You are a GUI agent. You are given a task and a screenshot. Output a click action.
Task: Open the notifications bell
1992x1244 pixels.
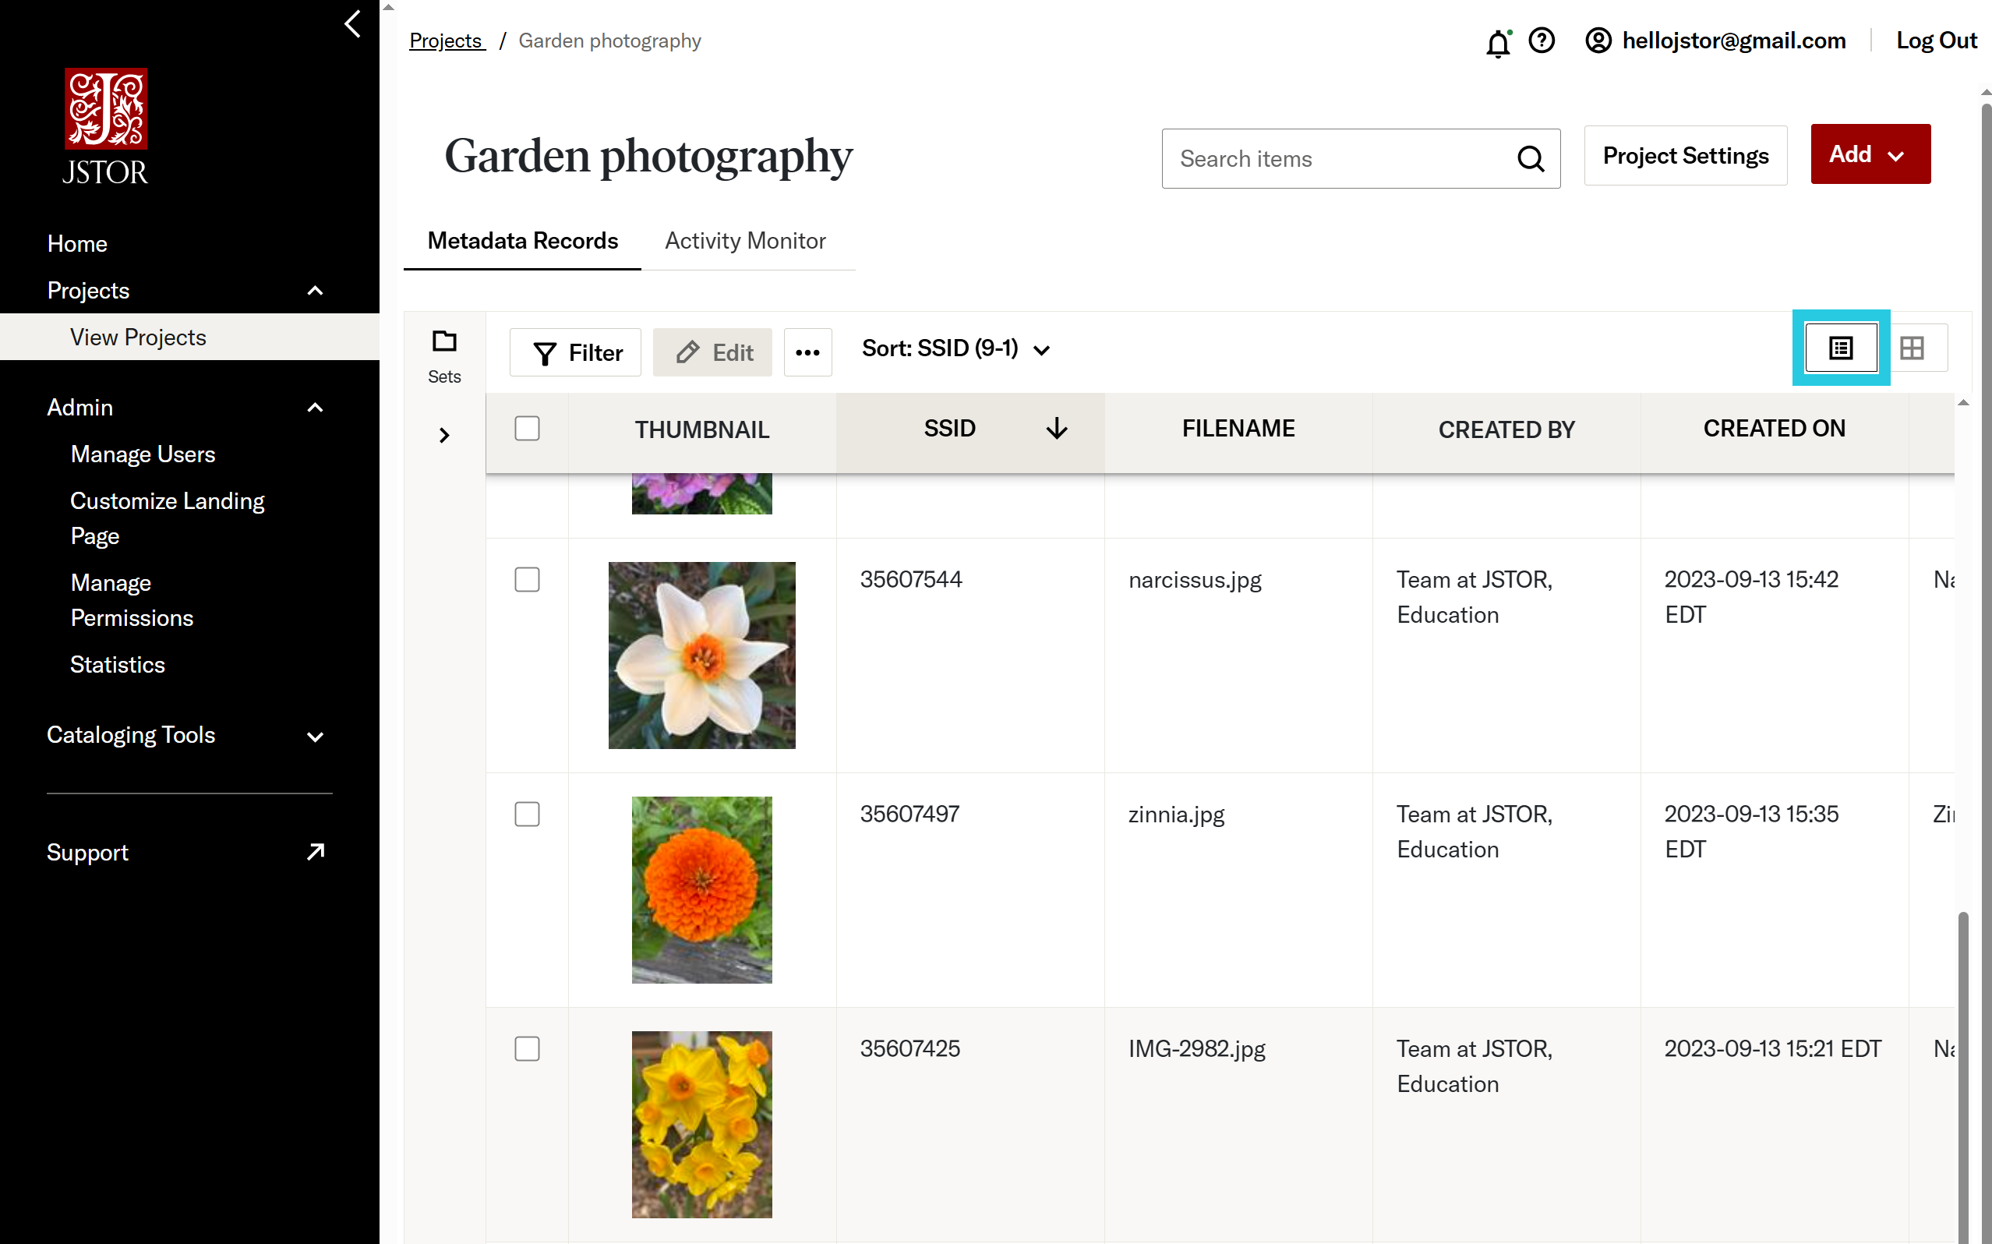1498,42
